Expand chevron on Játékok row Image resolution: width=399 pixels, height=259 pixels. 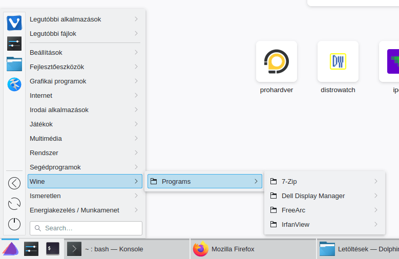136,124
